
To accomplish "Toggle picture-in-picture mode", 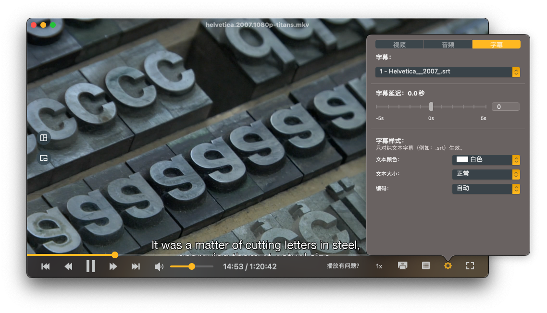I will click(44, 158).
